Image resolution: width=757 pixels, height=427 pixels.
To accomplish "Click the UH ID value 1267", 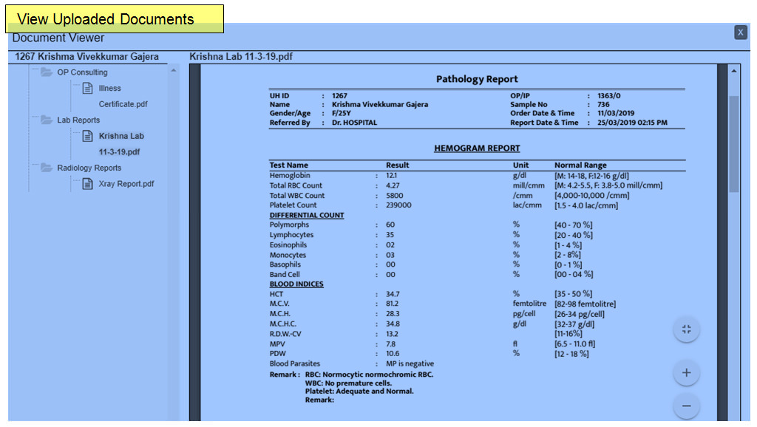I will 339,96.
